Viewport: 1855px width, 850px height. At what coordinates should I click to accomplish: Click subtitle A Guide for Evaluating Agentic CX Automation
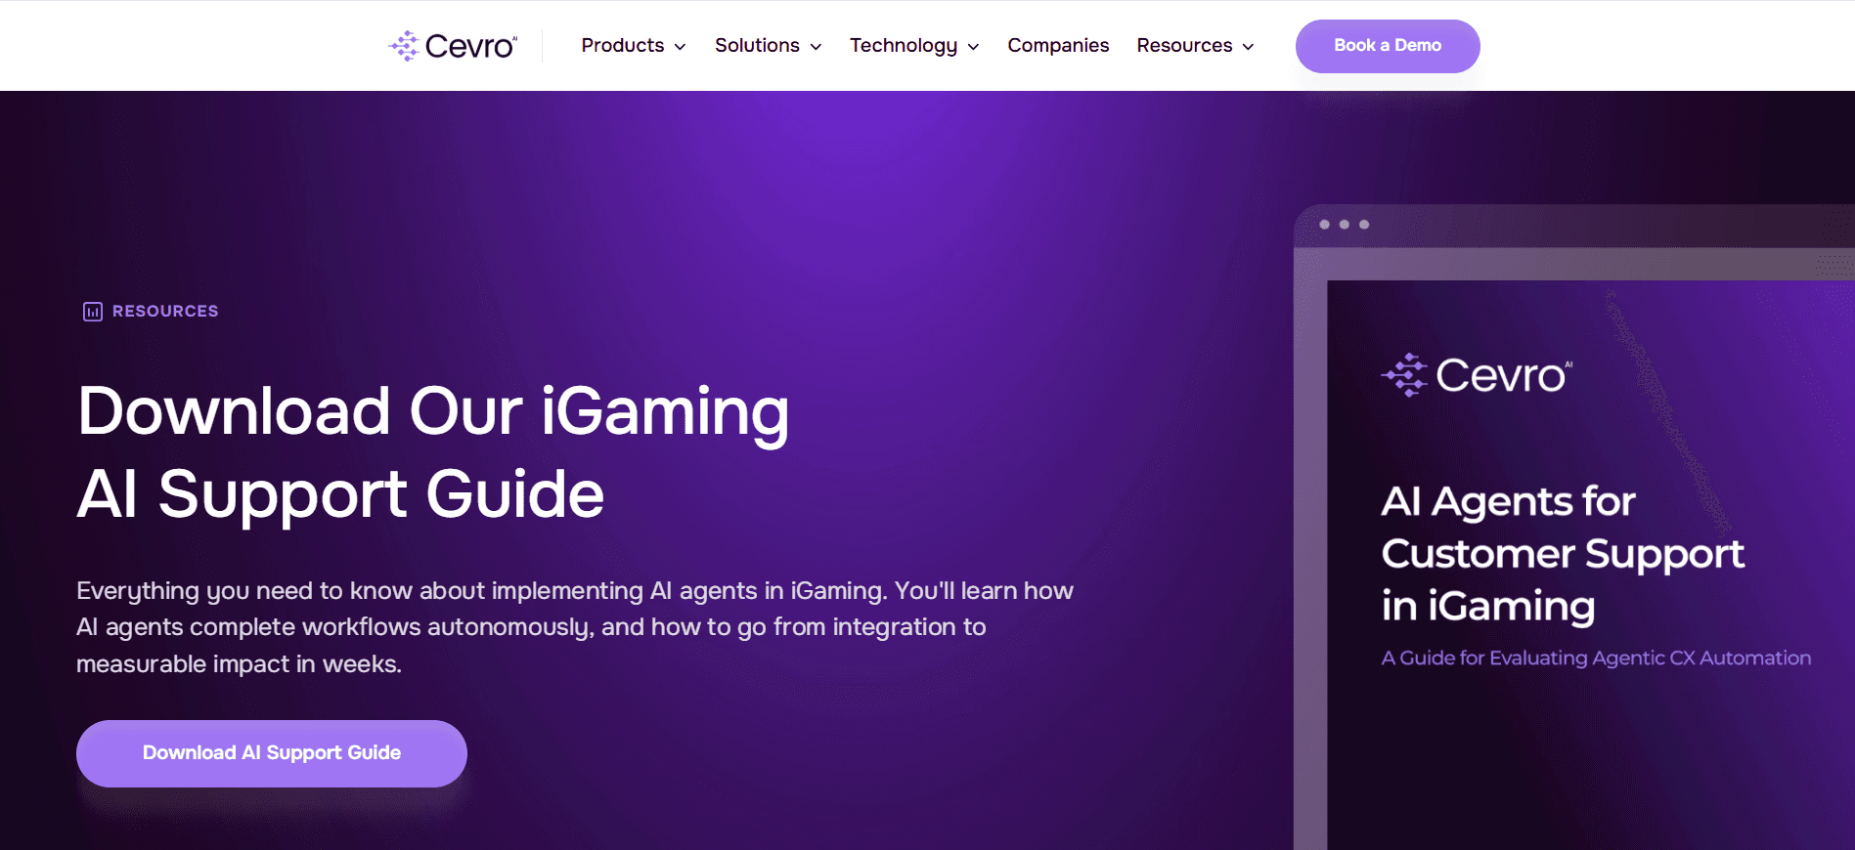pos(1596,659)
